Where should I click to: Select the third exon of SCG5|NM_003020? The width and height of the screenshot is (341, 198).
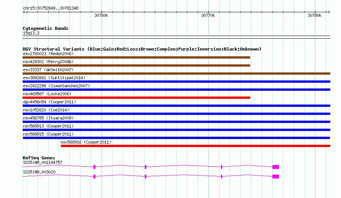[221, 177]
